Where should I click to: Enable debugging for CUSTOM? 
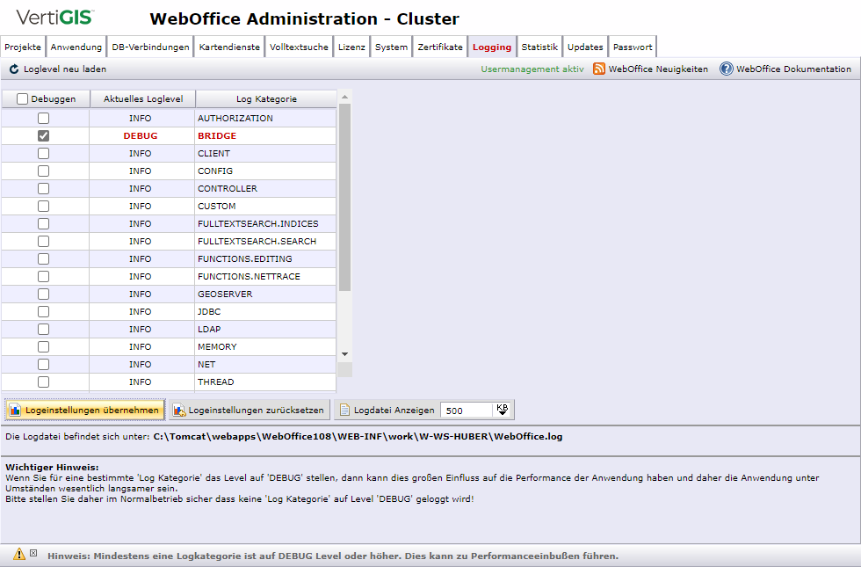(43, 206)
